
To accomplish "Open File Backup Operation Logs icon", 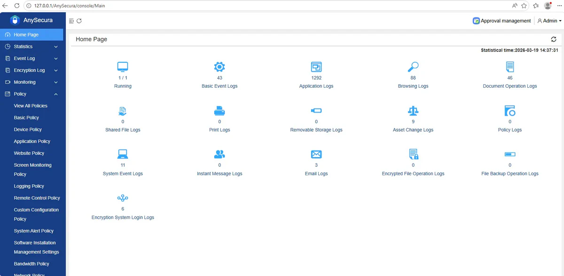I will tap(510, 154).
